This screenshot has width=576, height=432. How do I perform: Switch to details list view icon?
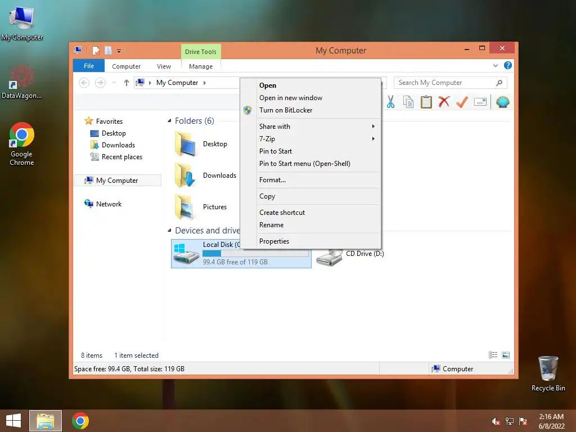(x=493, y=355)
